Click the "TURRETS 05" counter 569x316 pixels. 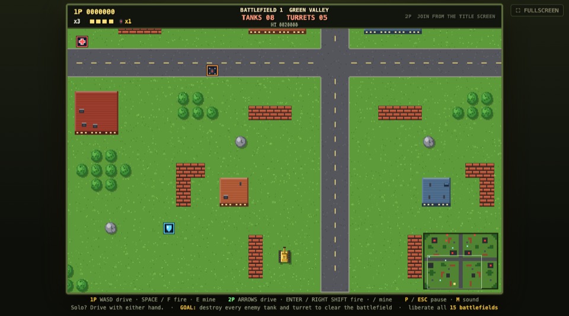pyautogui.click(x=307, y=17)
